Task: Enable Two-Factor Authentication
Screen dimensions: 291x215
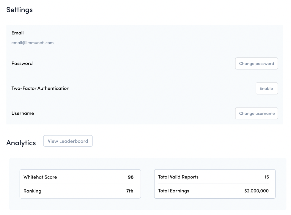Action: (266, 88)
